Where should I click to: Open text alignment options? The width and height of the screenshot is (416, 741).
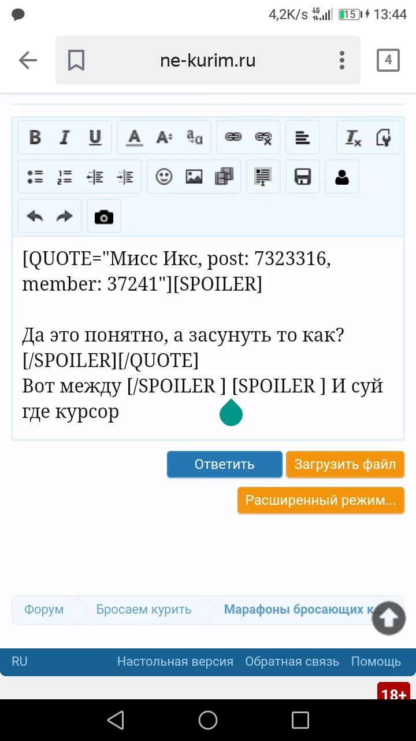pos(302,137)
